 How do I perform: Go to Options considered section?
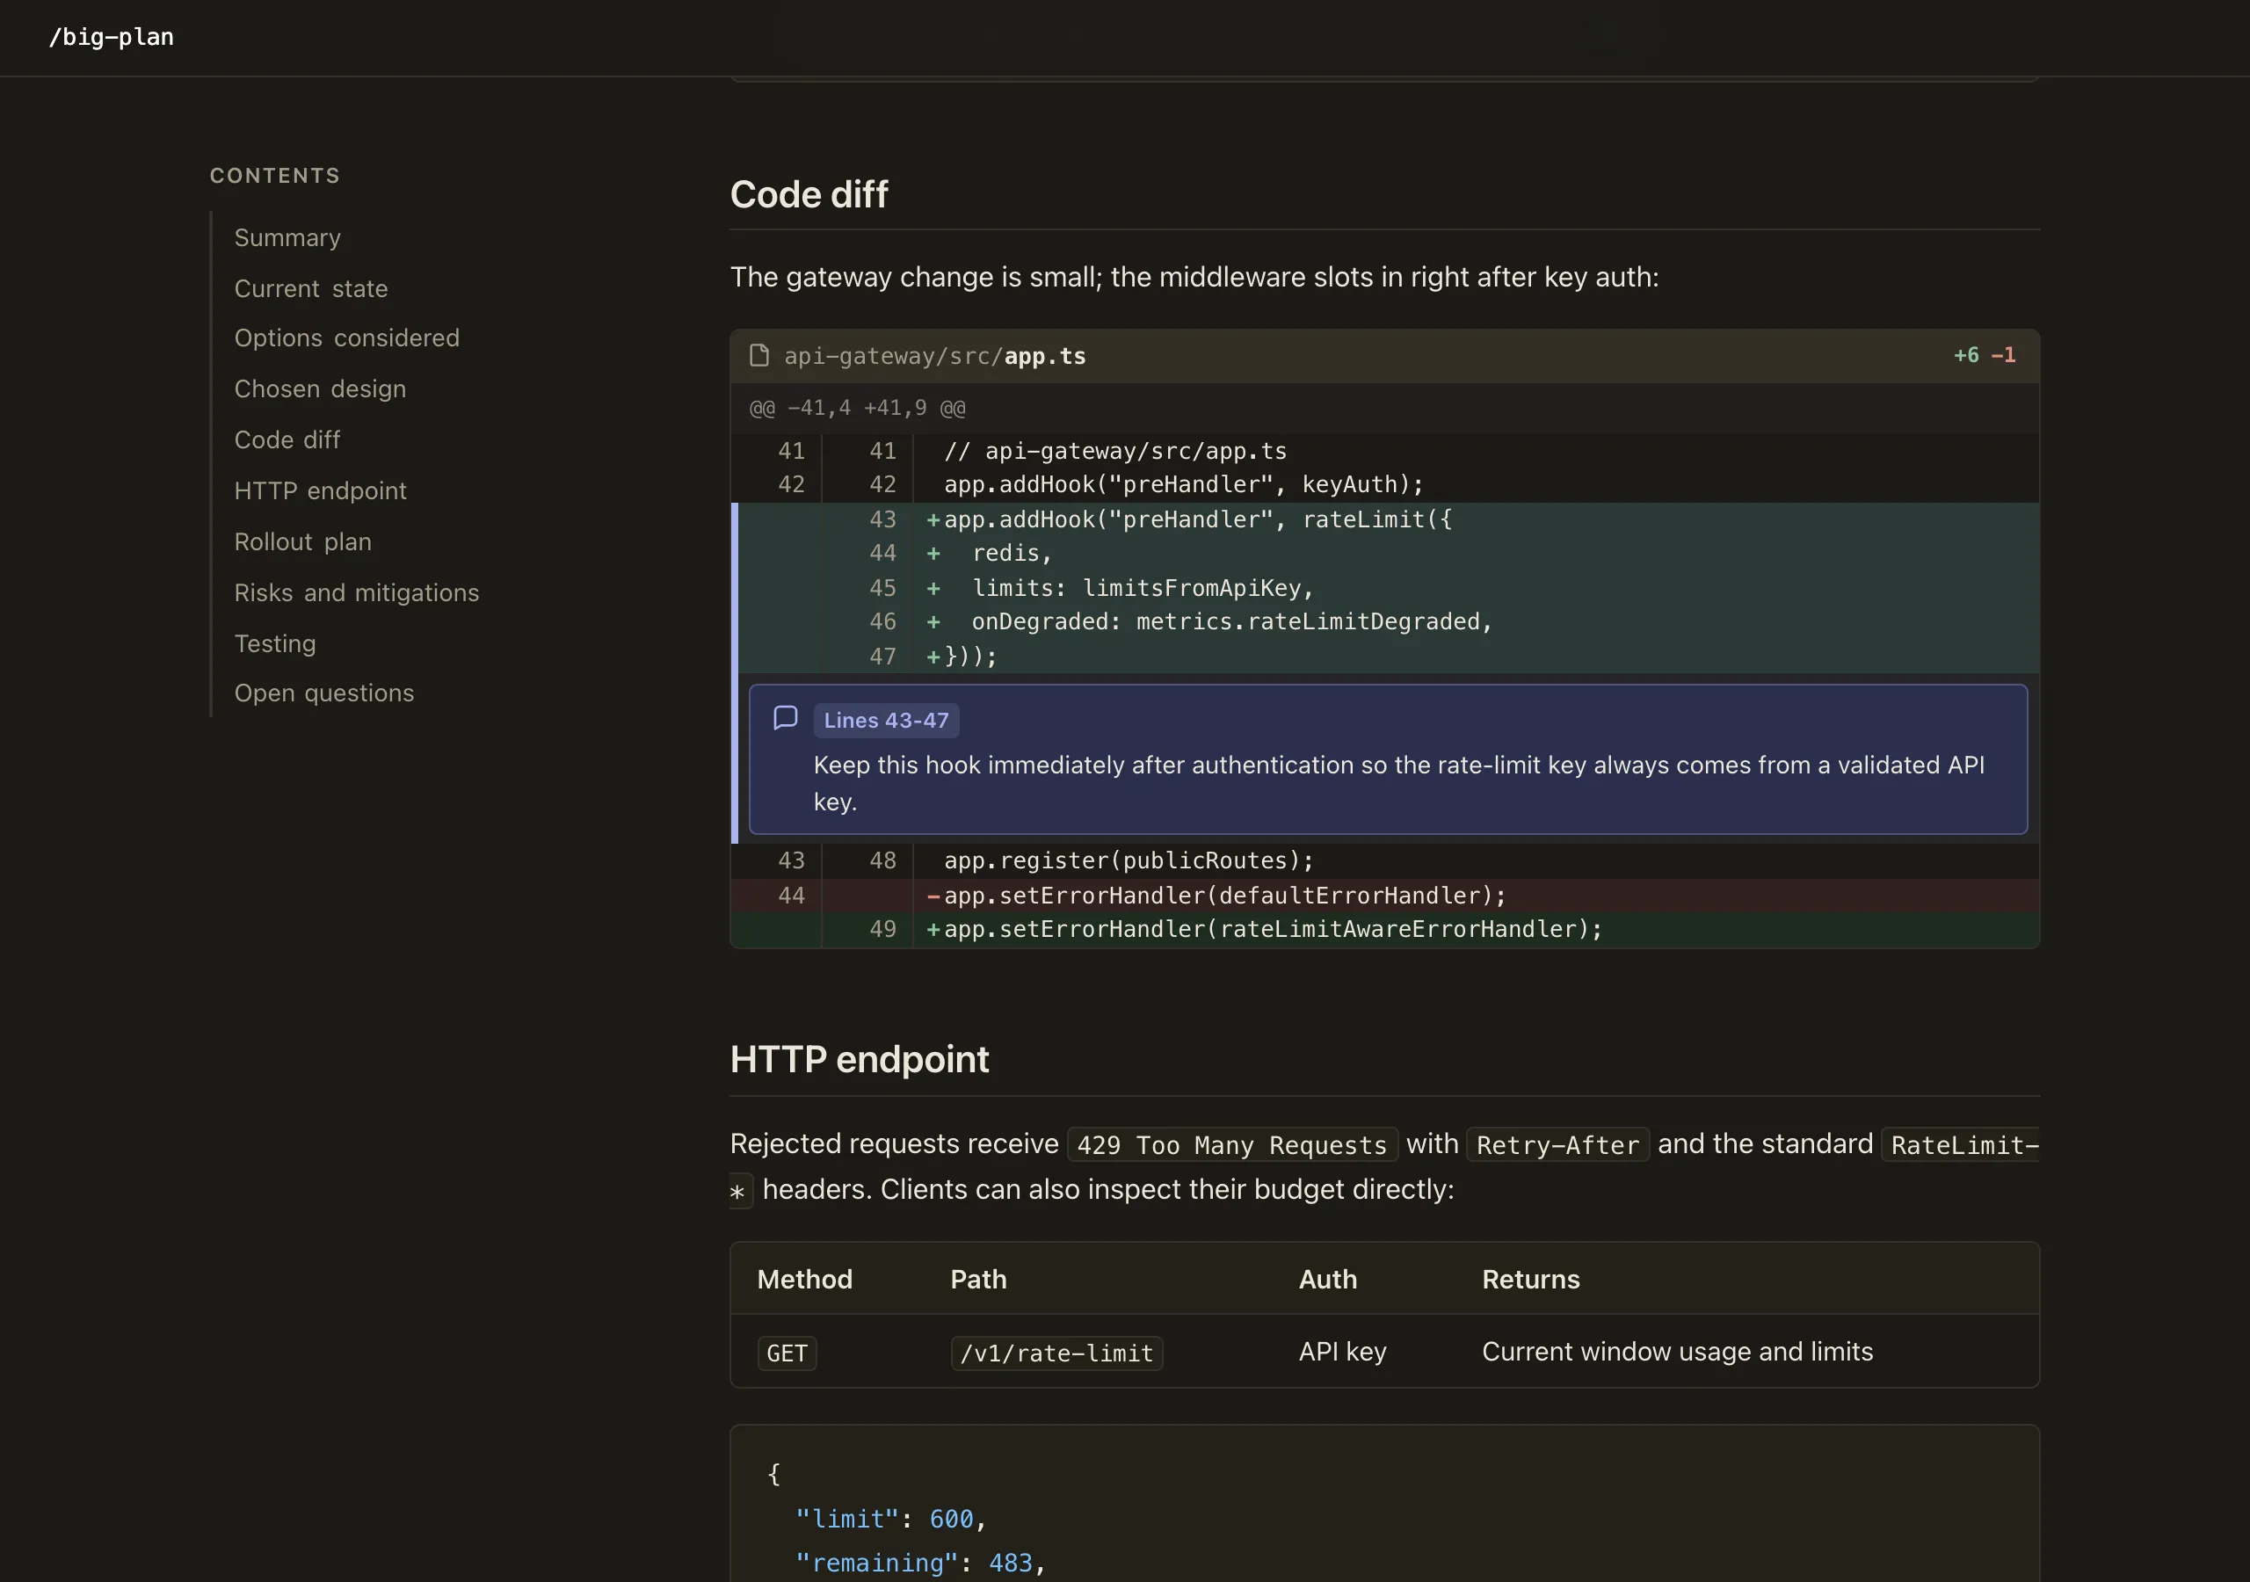click(x=347, y=337)
